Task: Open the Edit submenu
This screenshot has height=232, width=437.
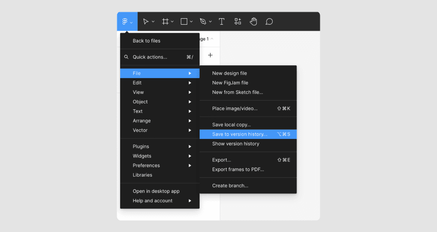Action: pos(160,83)
